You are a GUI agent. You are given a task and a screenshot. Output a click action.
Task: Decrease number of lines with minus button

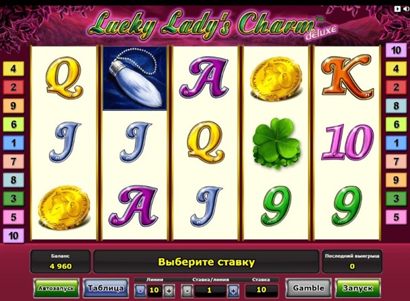point(140,290)
